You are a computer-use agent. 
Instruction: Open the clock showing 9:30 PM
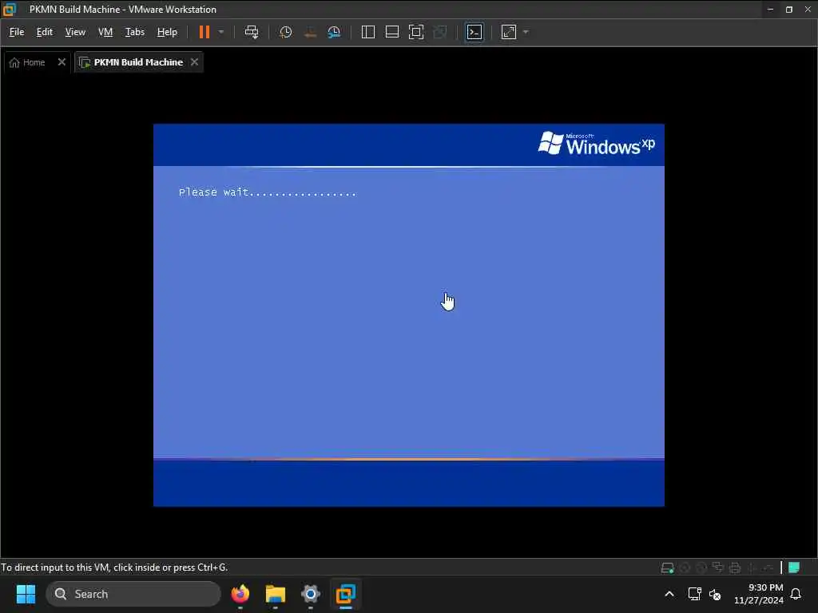coord(759,594)
